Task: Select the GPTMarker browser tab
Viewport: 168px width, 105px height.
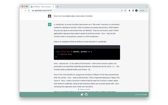Action: [42, 7]
